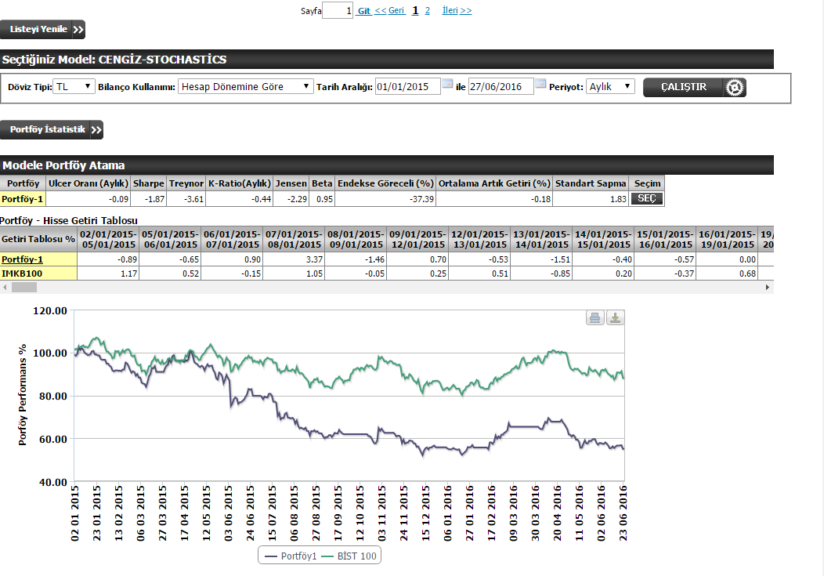Screen dimensions: 824x576
Task: Click the Ulcer Oranı (Aylık) header
Action: [x=89, y=183]
